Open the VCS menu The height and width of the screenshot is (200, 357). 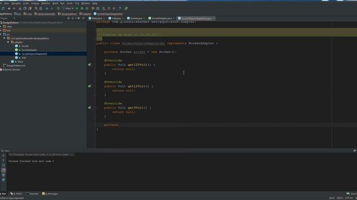pos(77,3)
